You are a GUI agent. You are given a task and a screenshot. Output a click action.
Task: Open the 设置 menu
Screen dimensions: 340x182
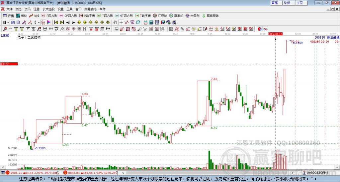(x=60, y=9)
